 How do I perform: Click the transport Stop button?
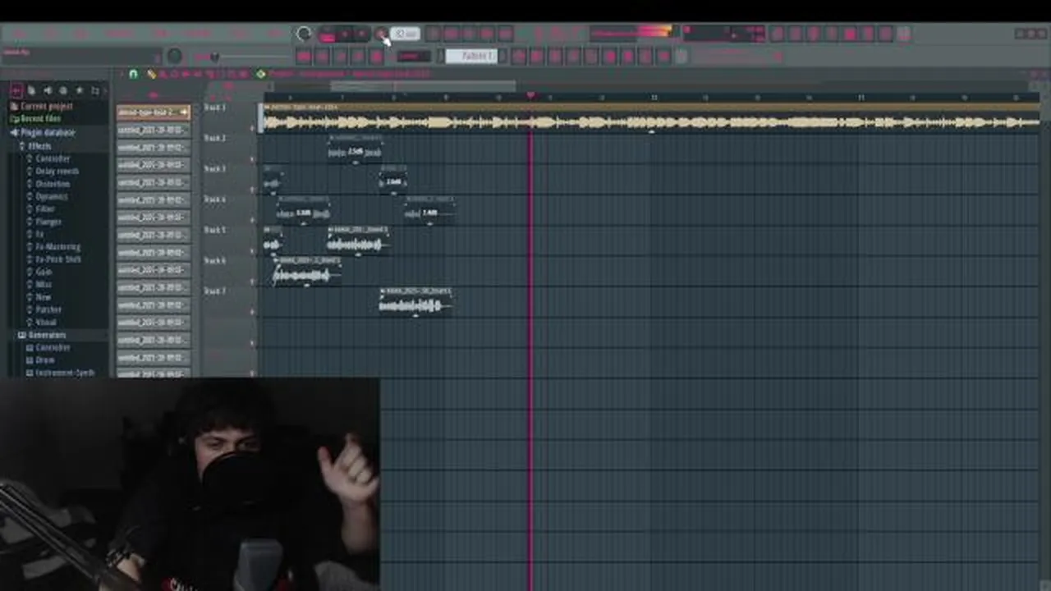coord(362,34)
